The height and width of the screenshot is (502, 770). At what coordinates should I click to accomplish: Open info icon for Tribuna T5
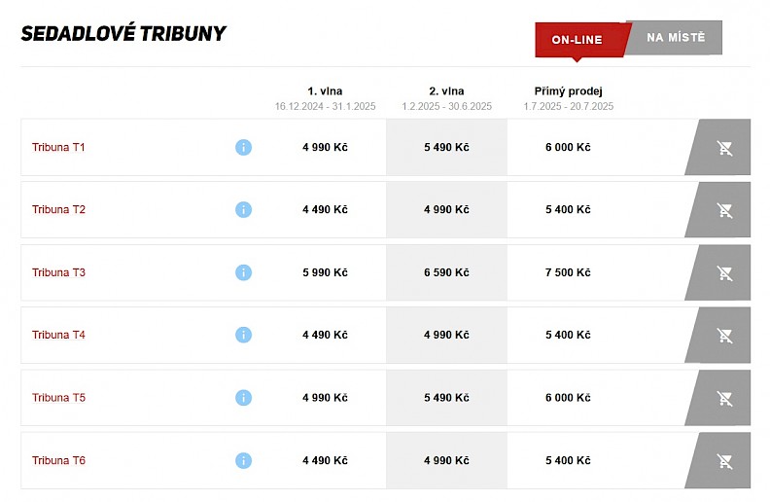pyautogui.click(x=243, y=398)
